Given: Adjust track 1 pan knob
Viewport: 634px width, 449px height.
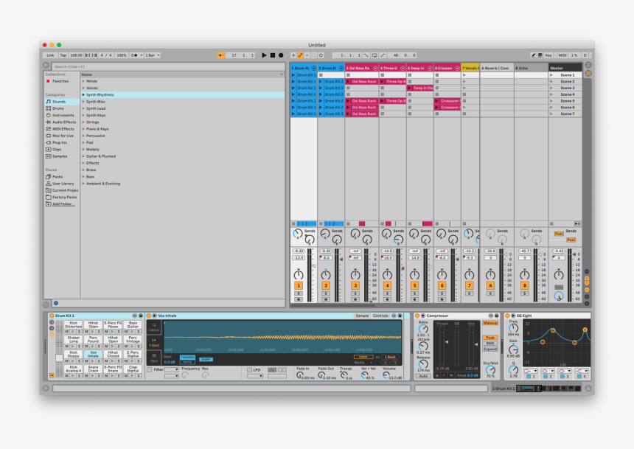Looking at the screenshot, I should tap(299, 275).
